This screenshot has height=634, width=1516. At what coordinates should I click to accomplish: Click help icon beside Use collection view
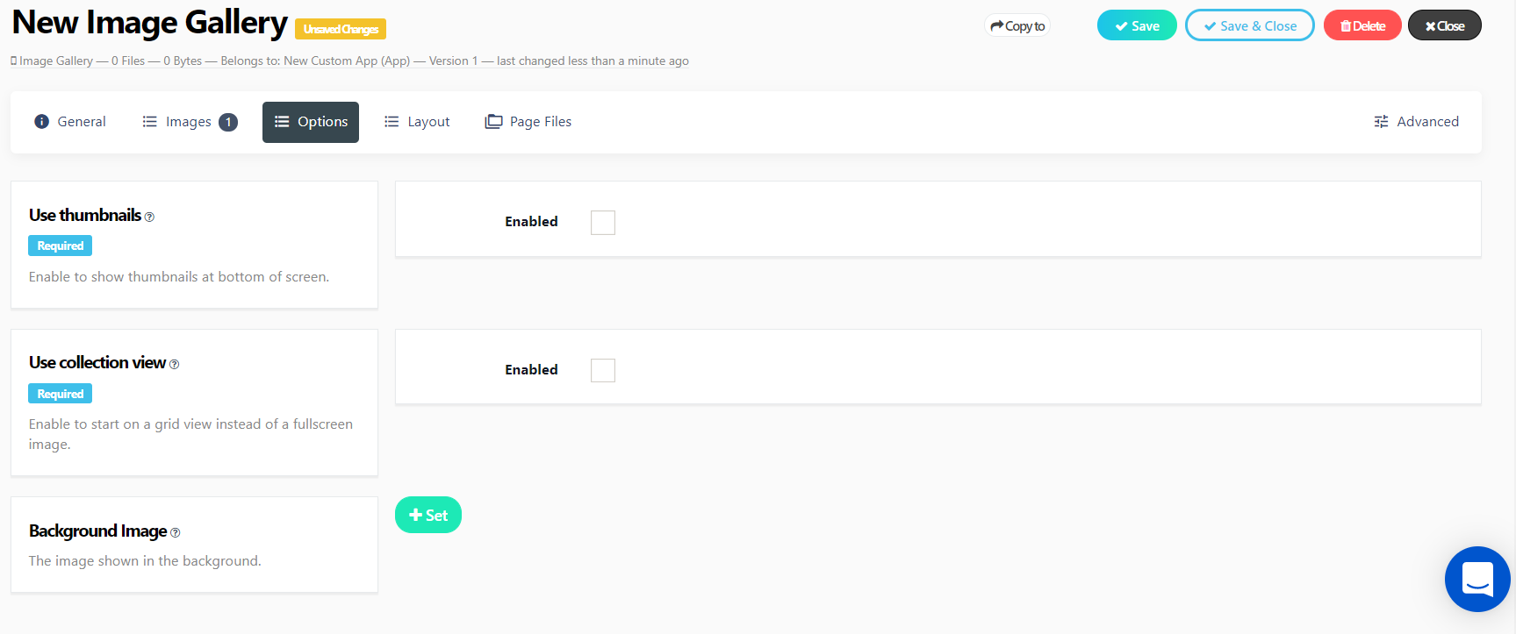[x=174, y=365]
